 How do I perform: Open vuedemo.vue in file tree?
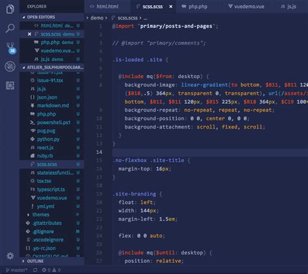pos(52,198)
